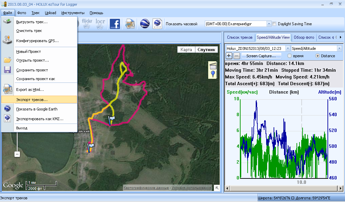Switch to Обзор фото tab
345x202 pixels.
(x=304, y=37)
